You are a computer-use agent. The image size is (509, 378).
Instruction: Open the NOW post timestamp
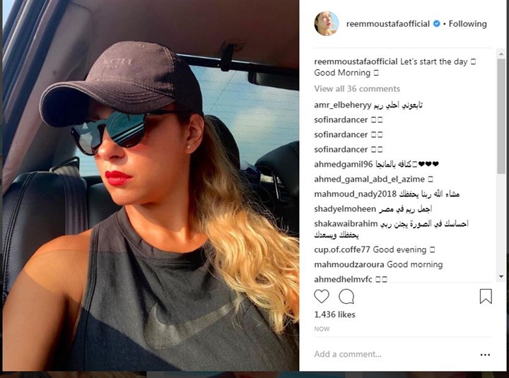pyautogui.click(x=322, y=329)
